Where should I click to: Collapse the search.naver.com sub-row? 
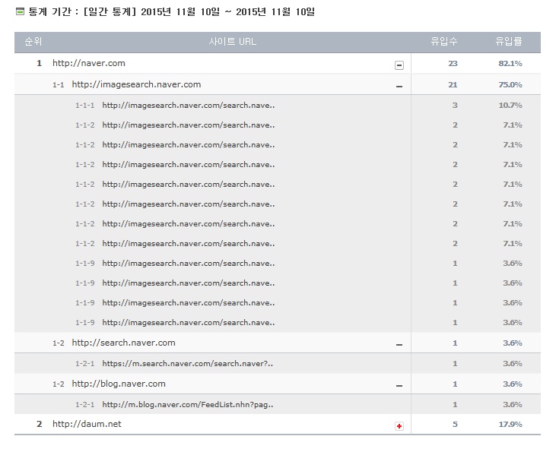coord(399,345)
